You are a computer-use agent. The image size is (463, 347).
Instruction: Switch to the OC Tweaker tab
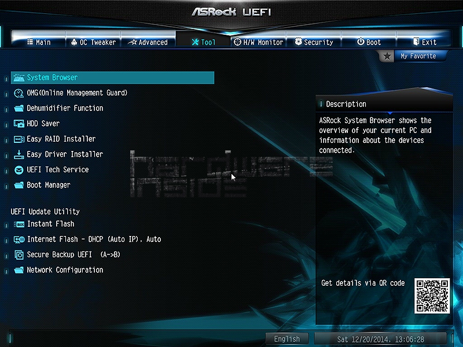tap(93, 42)
